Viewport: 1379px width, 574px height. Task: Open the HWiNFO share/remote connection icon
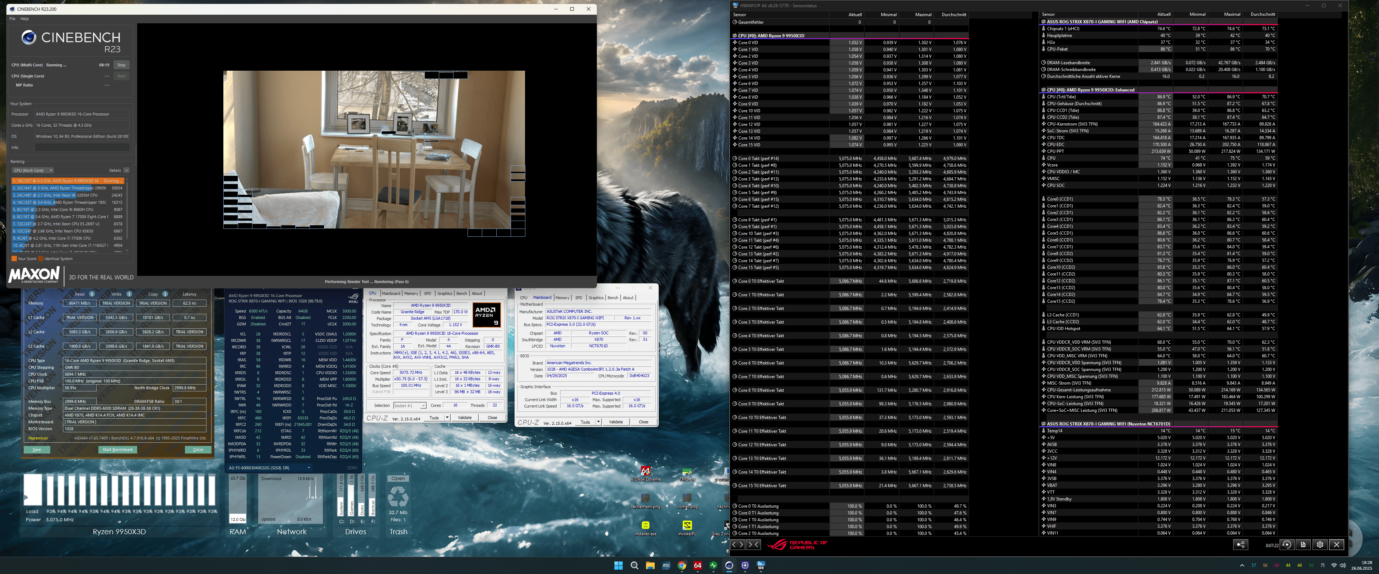pyautogui.click(x=1240, y=545)
